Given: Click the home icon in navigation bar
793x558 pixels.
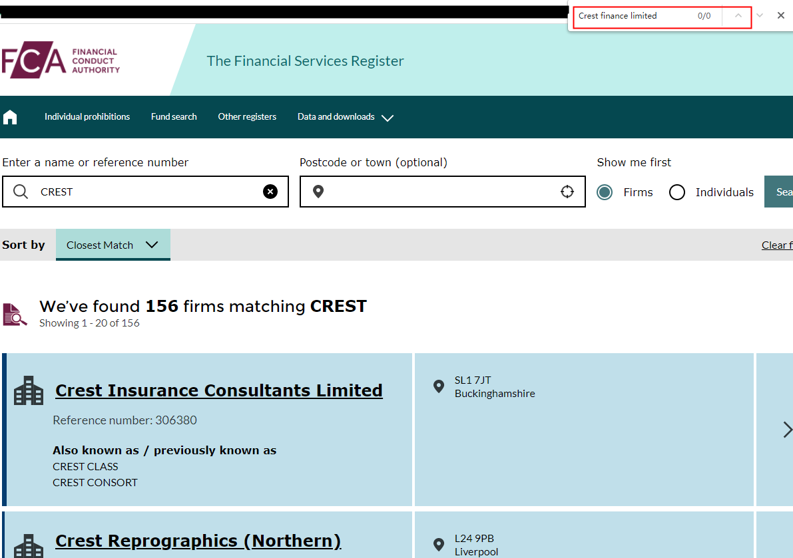Looking at the screenshot, I should pyautogui.click(x=10, y=118).
